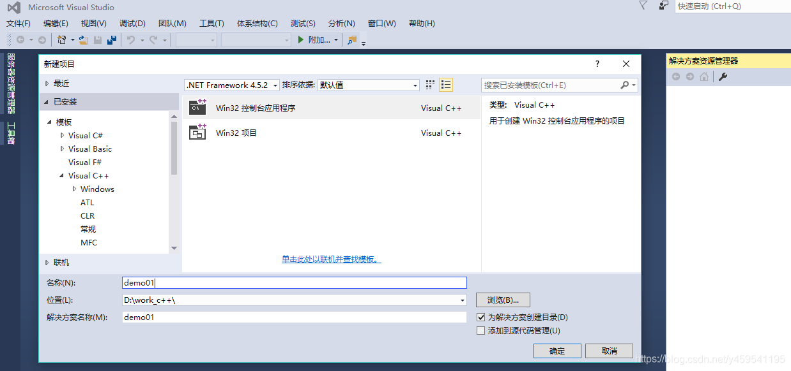Open the location path dropdown arrow
The height and width of the screenshot is (371, 791).
coord(463,300)
